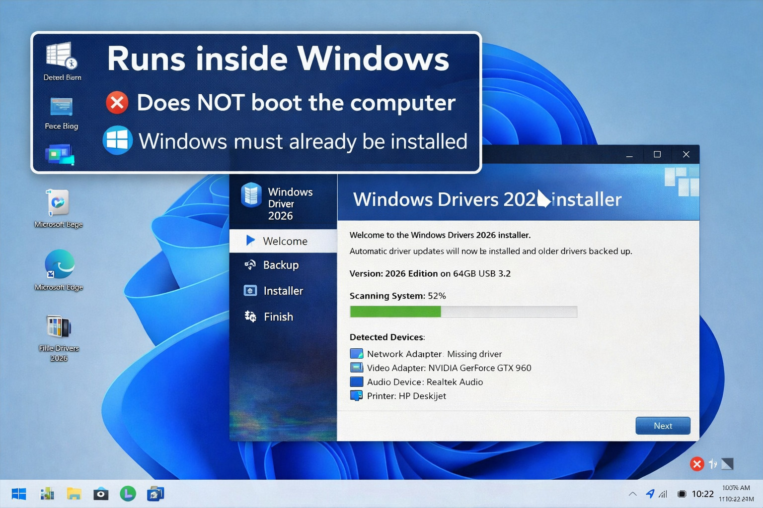The image size is (763, 508).
Task: Click the Video Adapter device icon
Action: pyautogui.click(x=357, y=368)
